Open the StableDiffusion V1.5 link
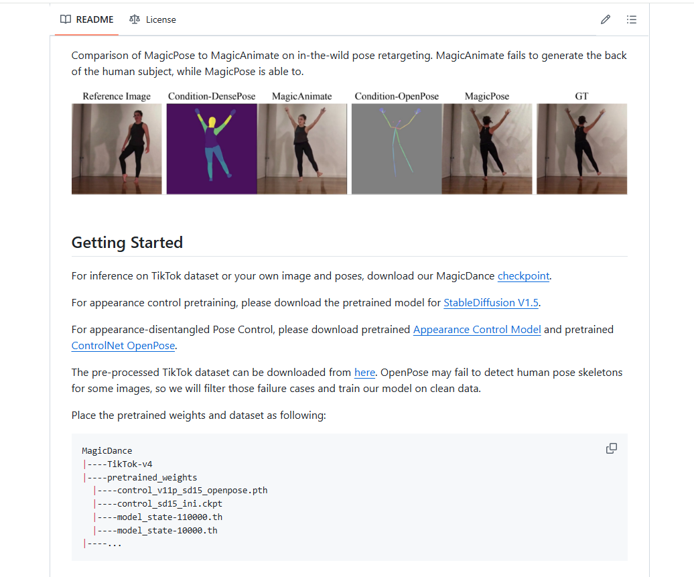Viewport: 694px width, 577px height. (491, 303)
